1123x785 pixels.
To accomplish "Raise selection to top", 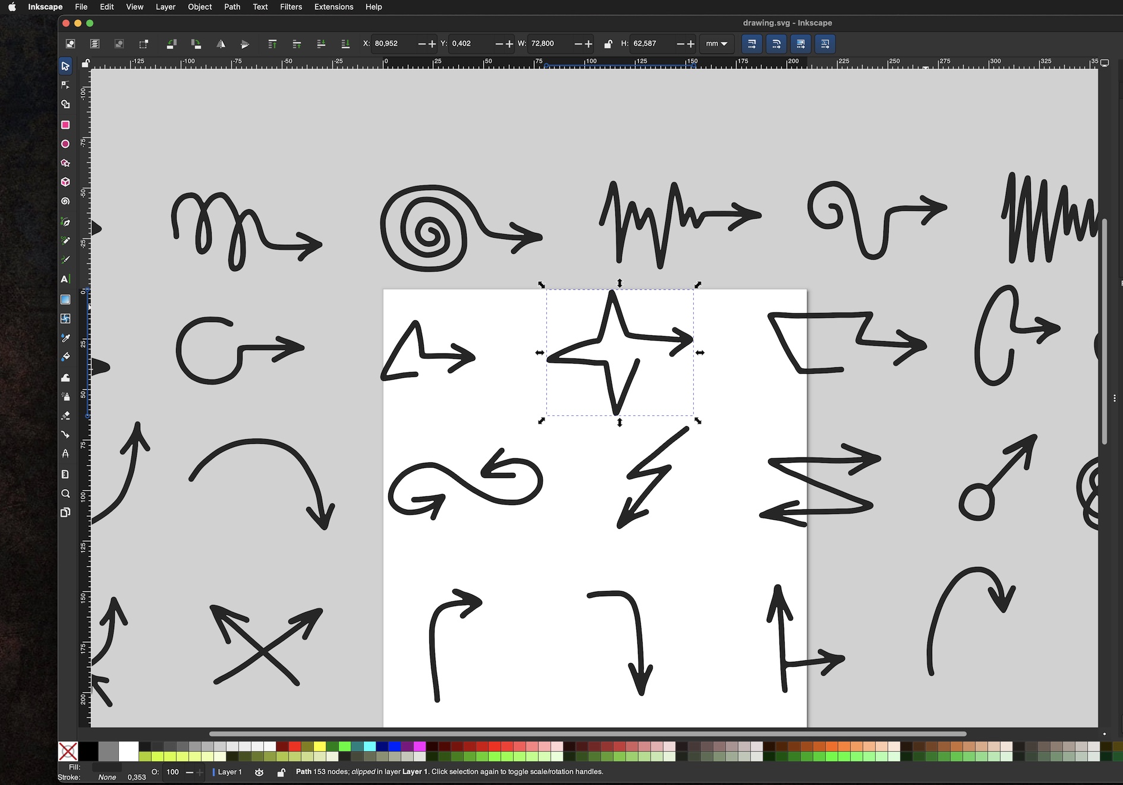I will pyautogui.click(x=272, y=44).
